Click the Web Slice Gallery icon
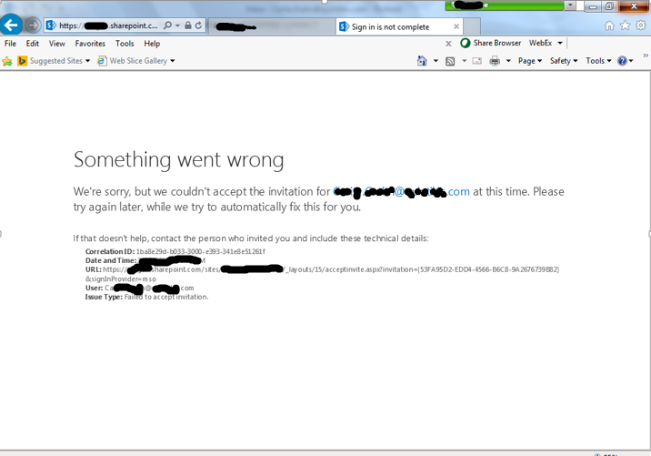Image resolution: width=651 pixels, height=456 pixels. click(102, 61)
